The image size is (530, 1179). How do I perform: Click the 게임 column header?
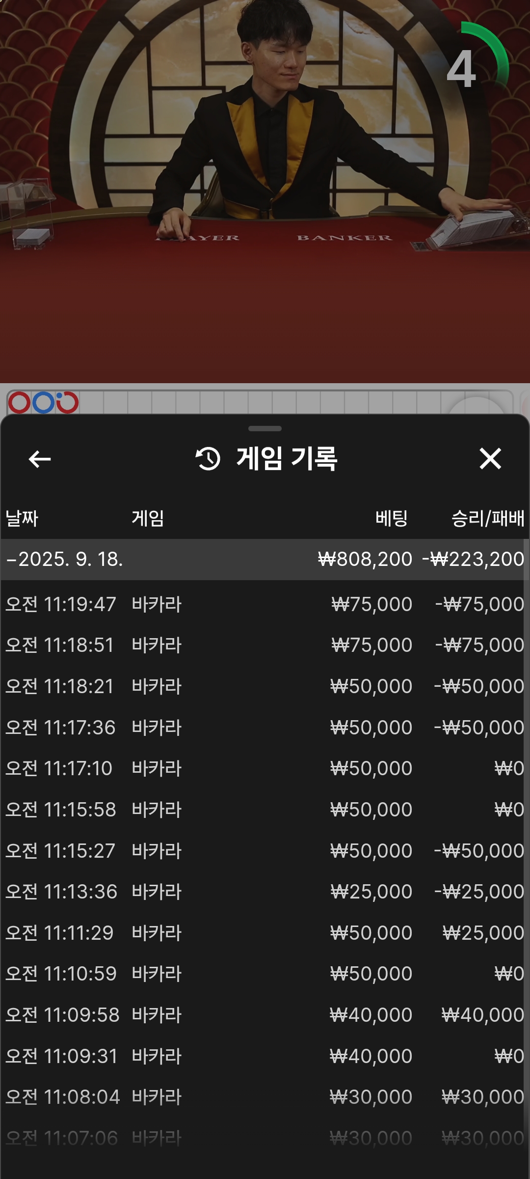coord(148,518)
